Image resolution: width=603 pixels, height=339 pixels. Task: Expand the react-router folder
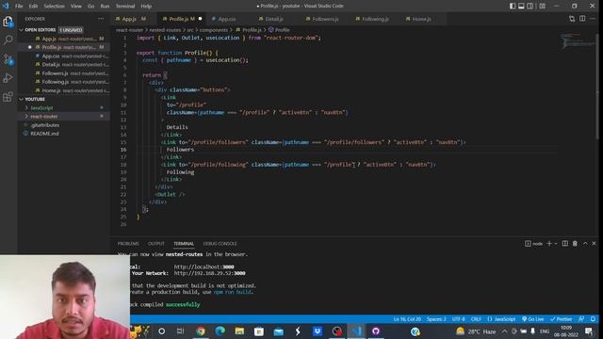(x=44, y=117)
